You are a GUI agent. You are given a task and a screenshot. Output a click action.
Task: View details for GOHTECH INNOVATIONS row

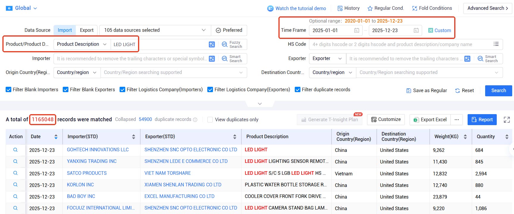[x=15, y=150]
